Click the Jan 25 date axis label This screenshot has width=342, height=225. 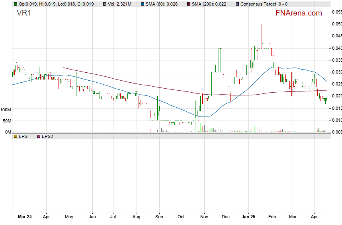249,217
